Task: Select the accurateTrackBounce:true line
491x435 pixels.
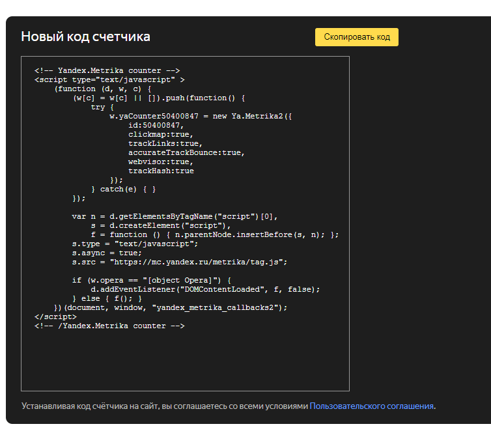Action: pyautogui.click(x=186, y=152)
